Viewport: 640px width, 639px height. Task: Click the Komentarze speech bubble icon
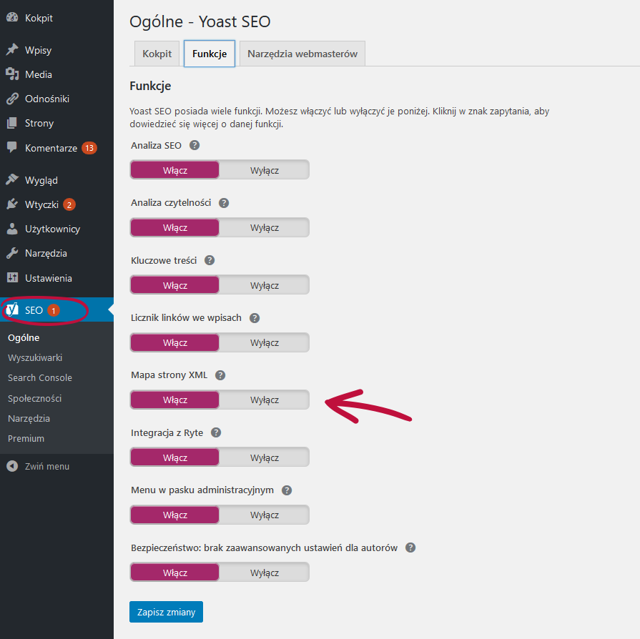(x=12, y=147)
